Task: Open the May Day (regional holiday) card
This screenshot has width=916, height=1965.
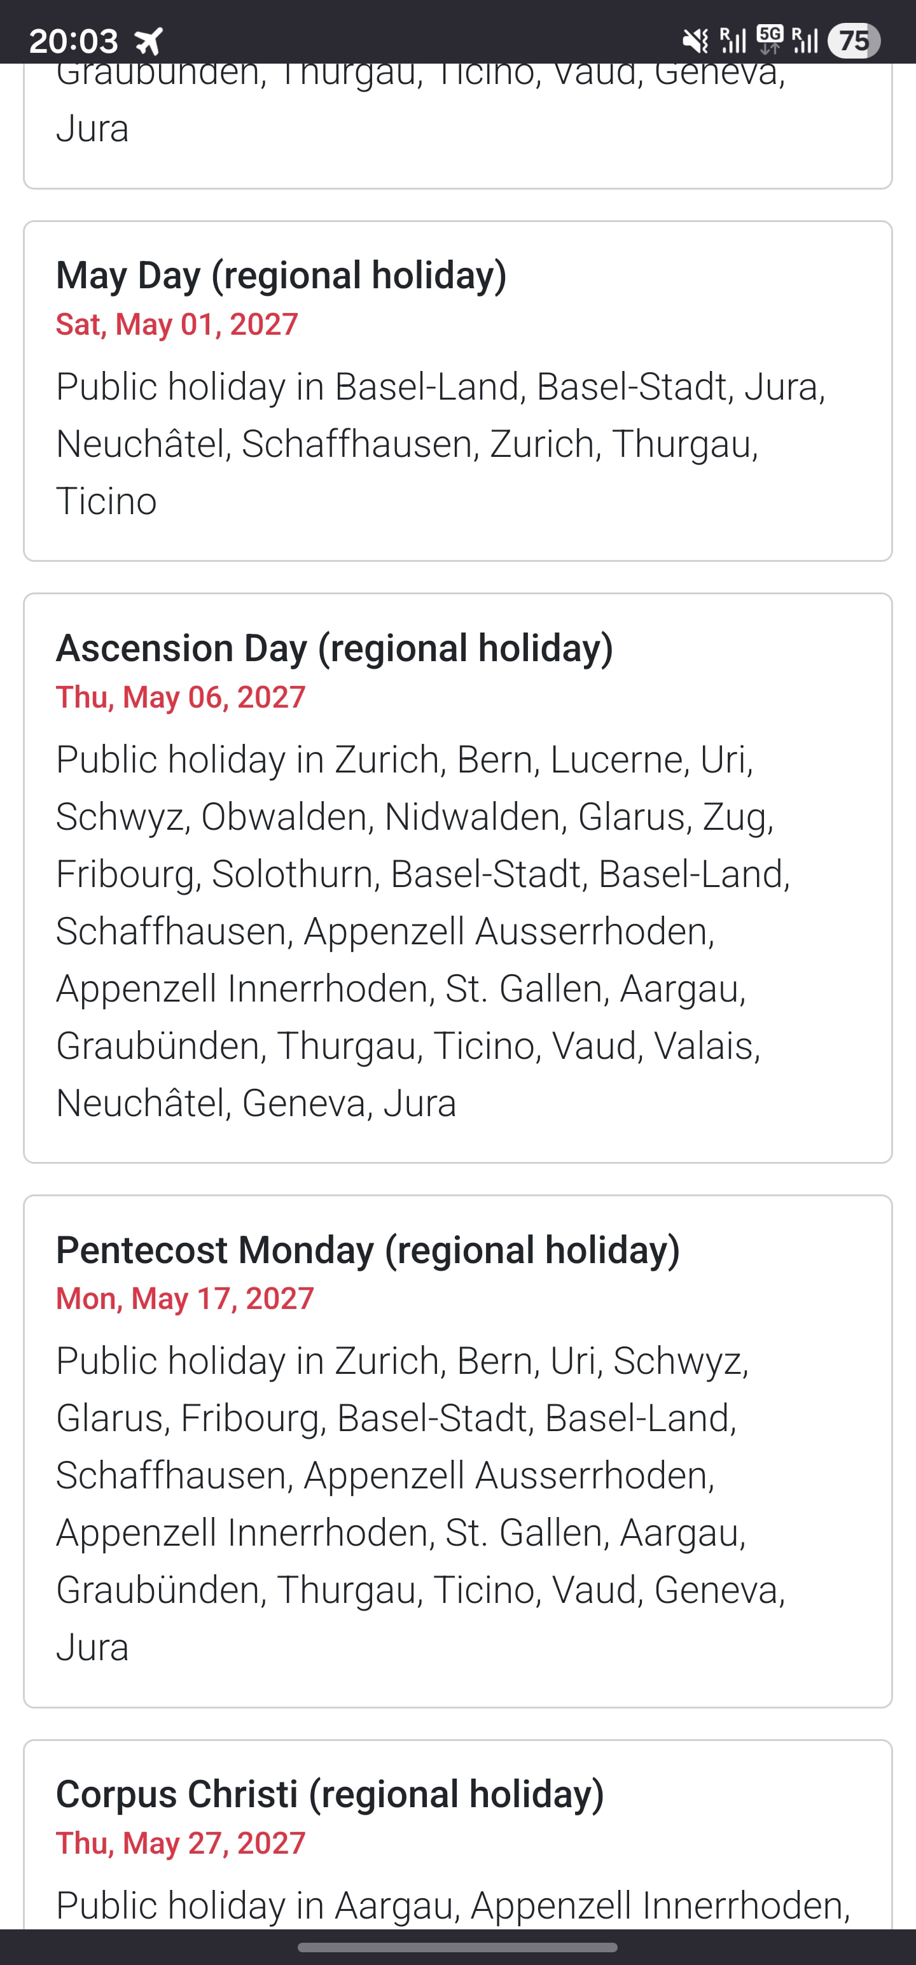Action: [457, 391]
